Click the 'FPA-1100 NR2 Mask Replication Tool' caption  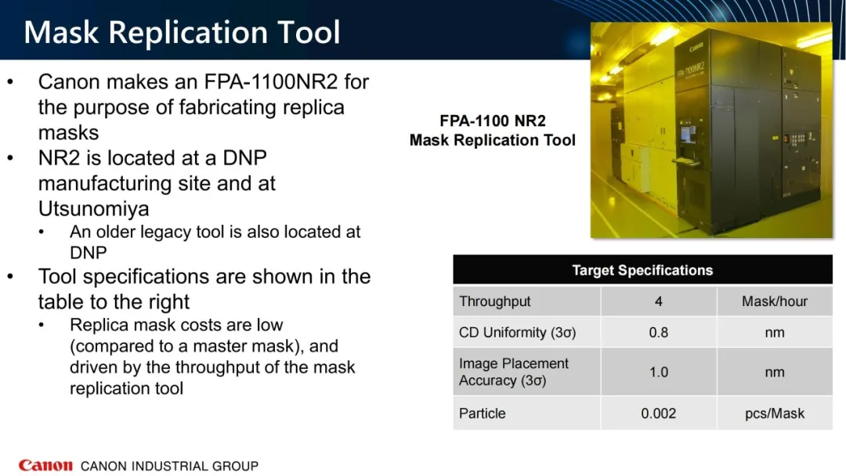493,131
